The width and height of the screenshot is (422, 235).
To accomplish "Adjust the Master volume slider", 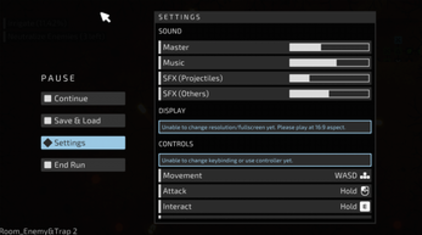I will coord(329,48).
